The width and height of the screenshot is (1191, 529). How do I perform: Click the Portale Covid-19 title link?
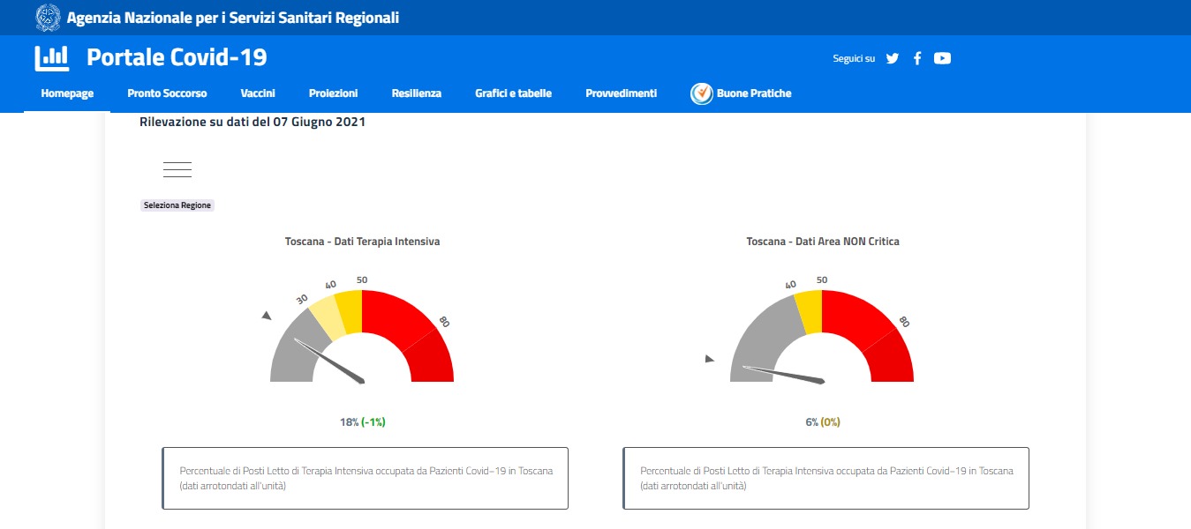click(177, 57)
